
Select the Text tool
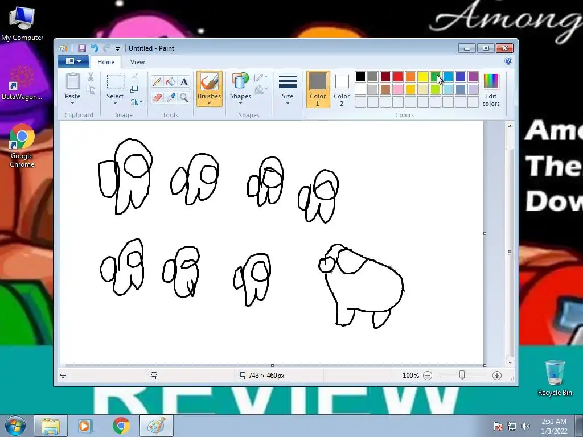coord(184,81)
